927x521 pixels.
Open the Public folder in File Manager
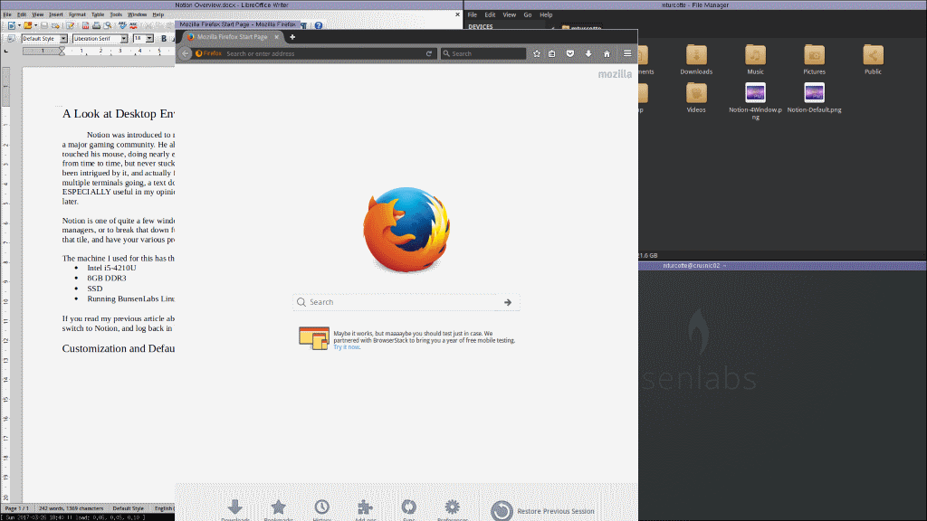pyautogui.click(x=873, y=60)
